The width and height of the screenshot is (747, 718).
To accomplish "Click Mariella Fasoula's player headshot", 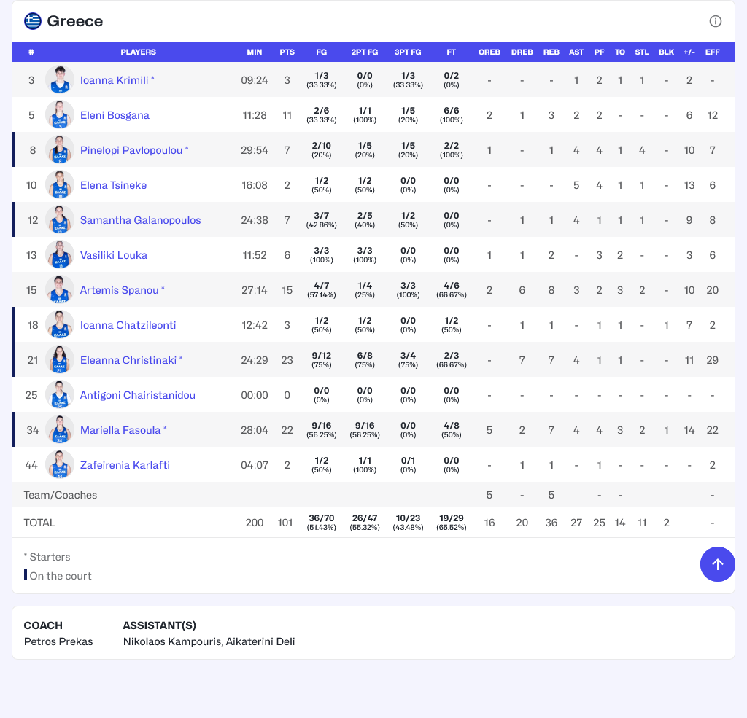I will coord(60,430).
